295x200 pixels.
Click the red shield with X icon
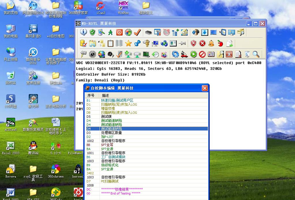pyautogui.click(x=193, y=43)
